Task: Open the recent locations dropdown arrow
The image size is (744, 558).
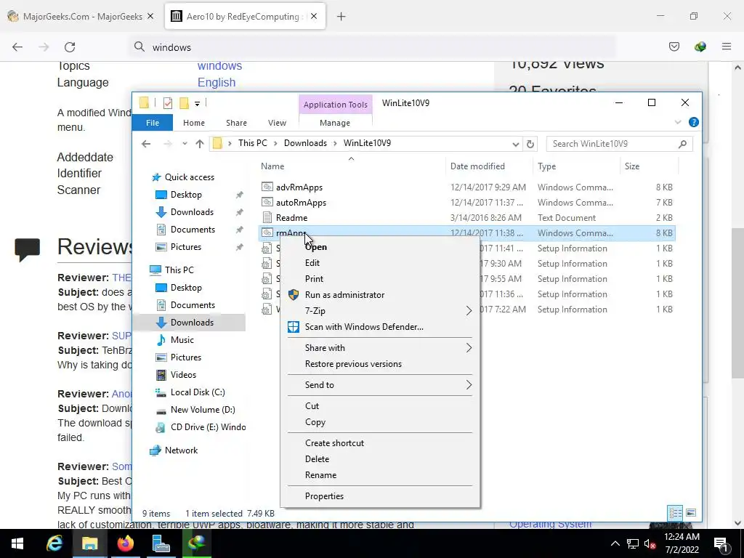Action: pyautogui.click(x=185, y=144)
